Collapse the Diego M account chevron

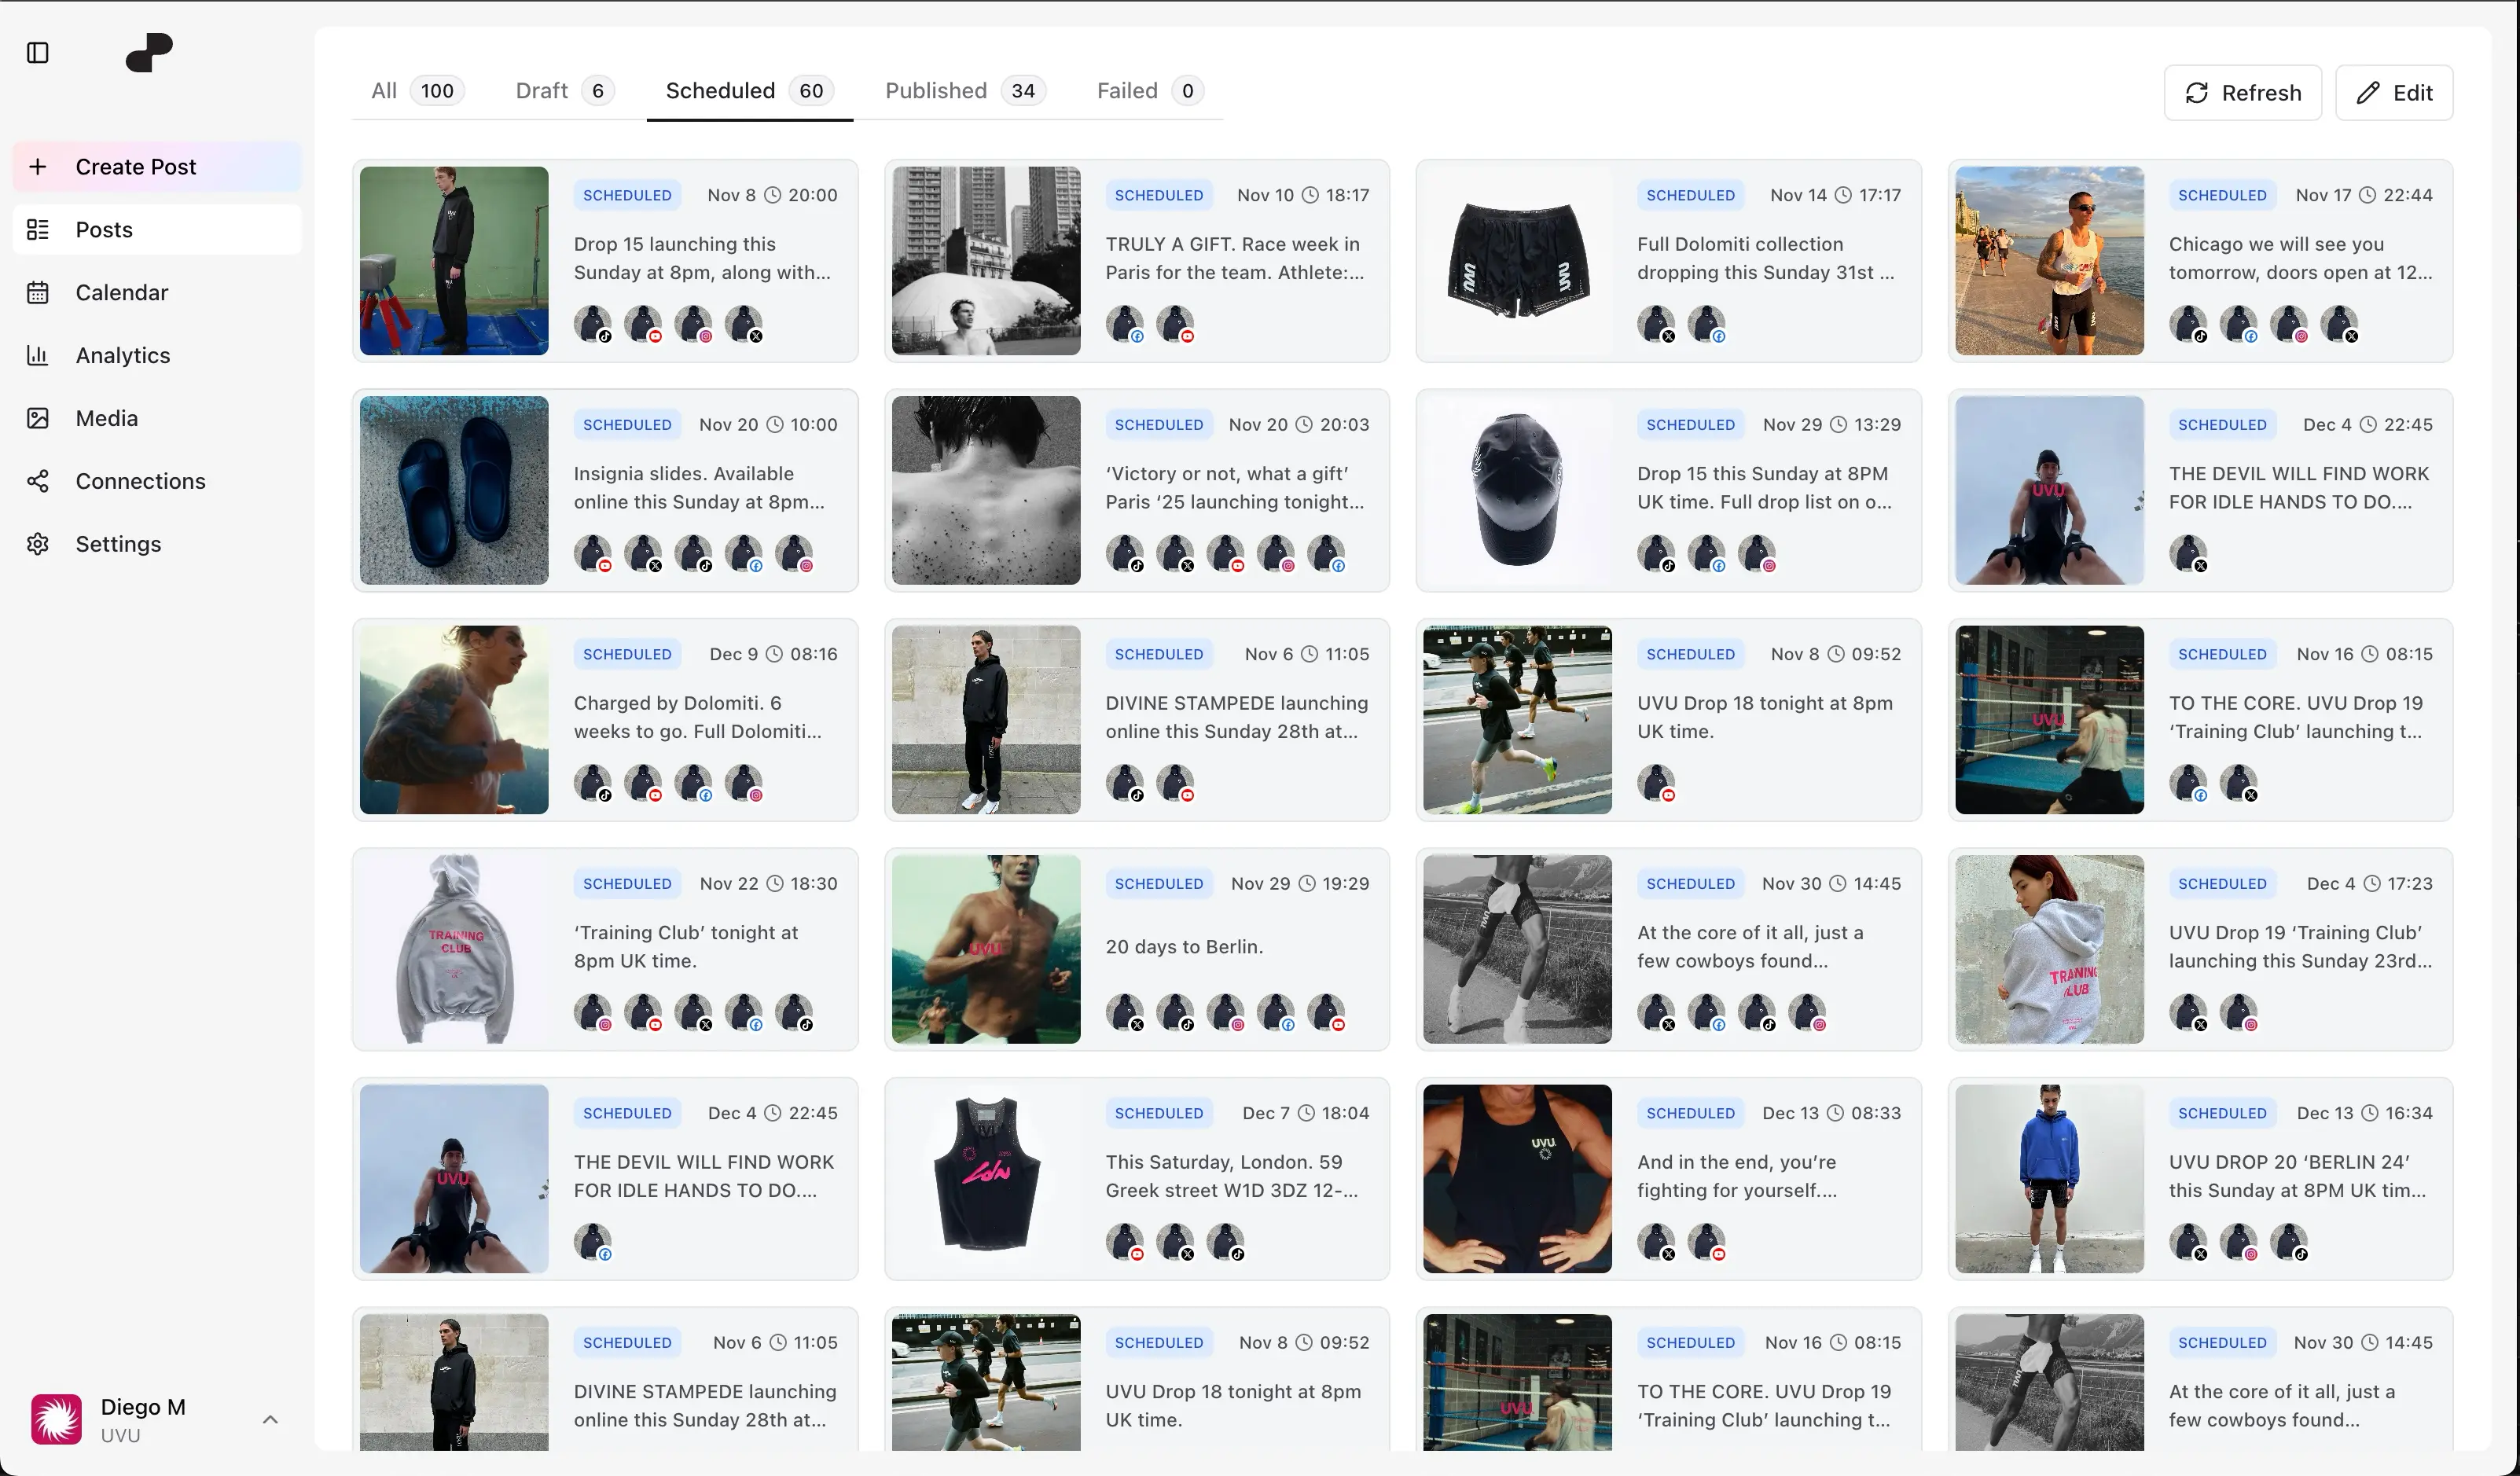[x=269, y=1419]
